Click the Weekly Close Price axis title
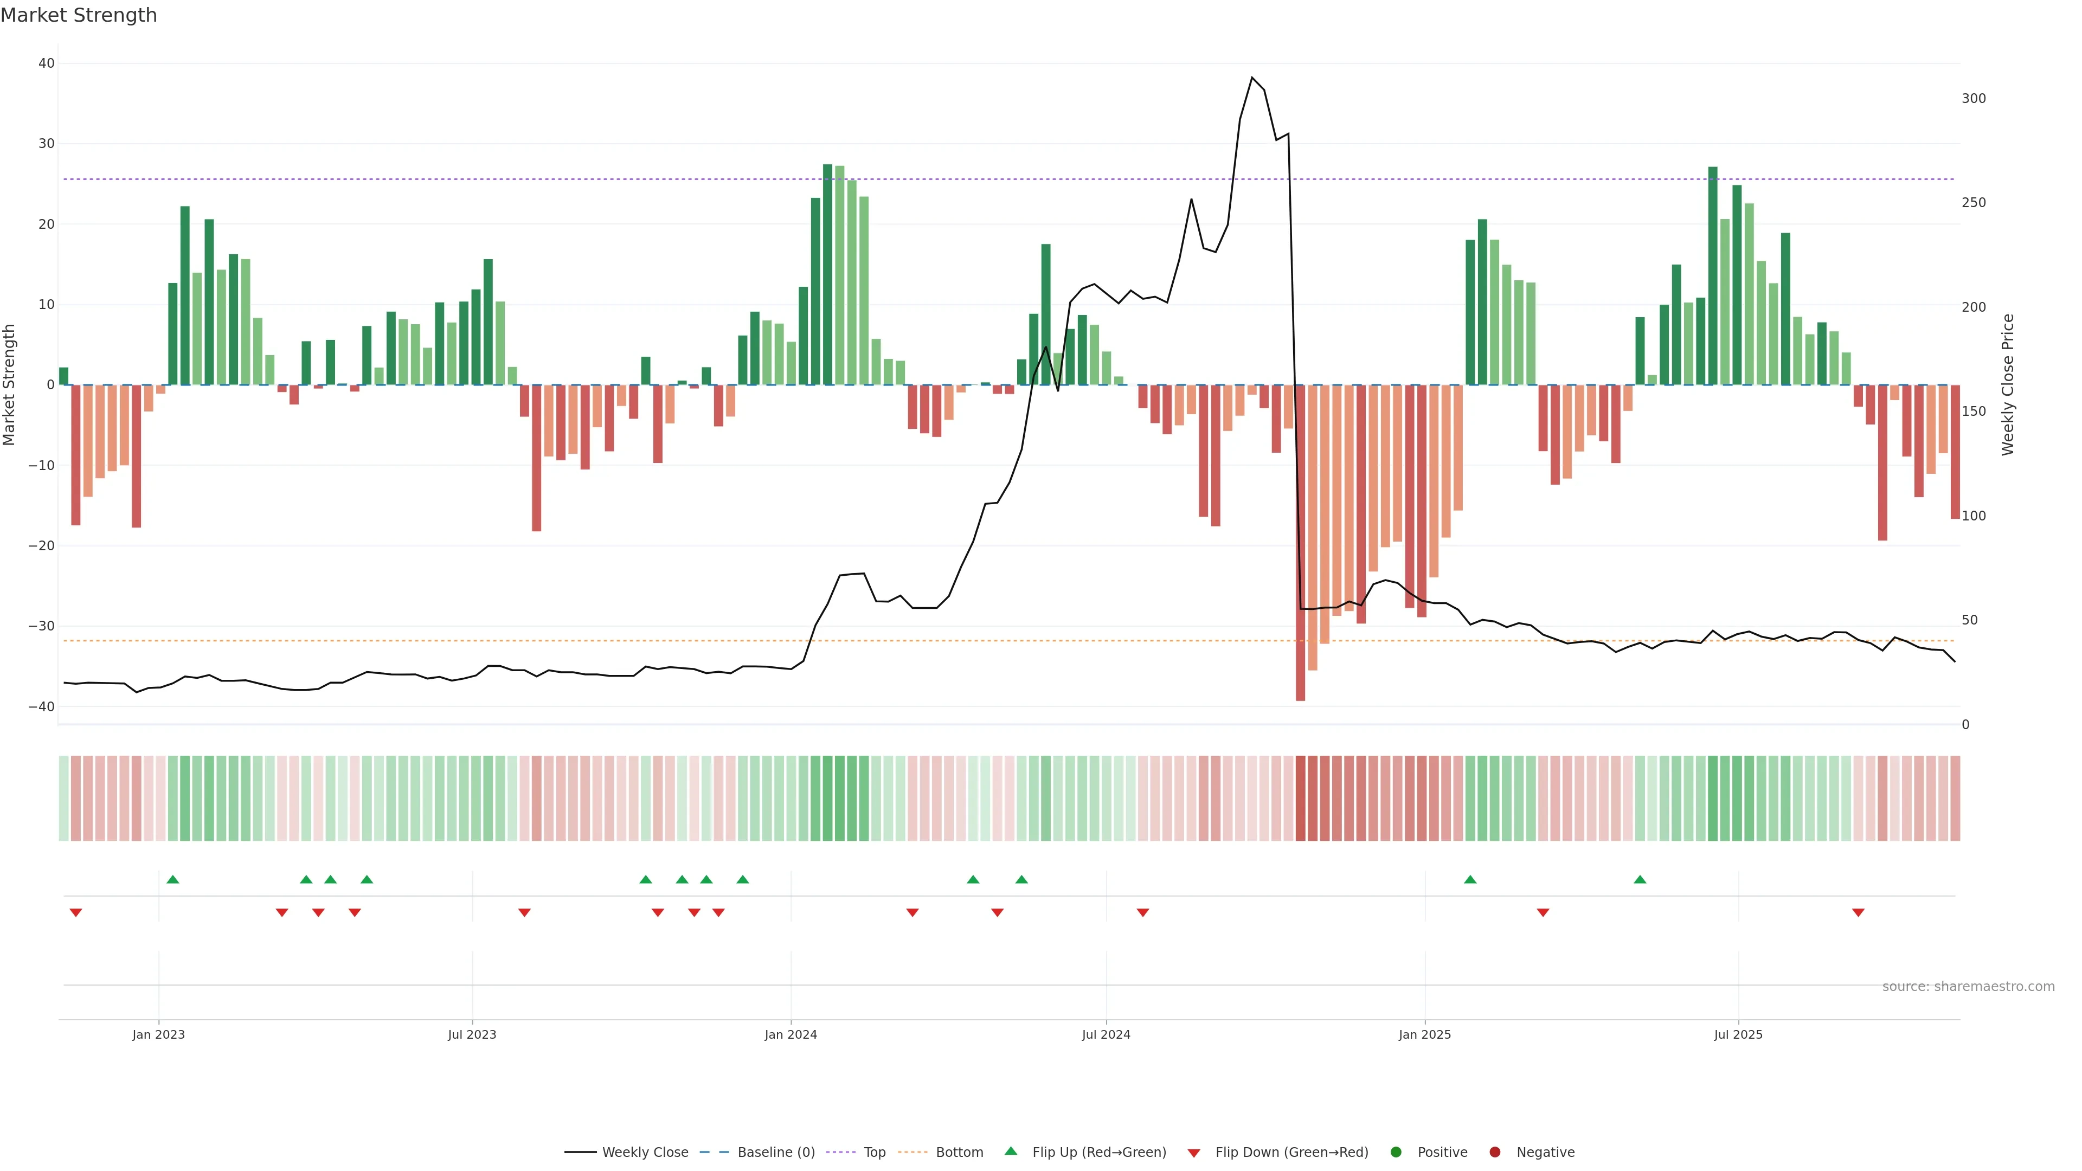Screen dimensions: 2082x1171 pos(2008,385)
